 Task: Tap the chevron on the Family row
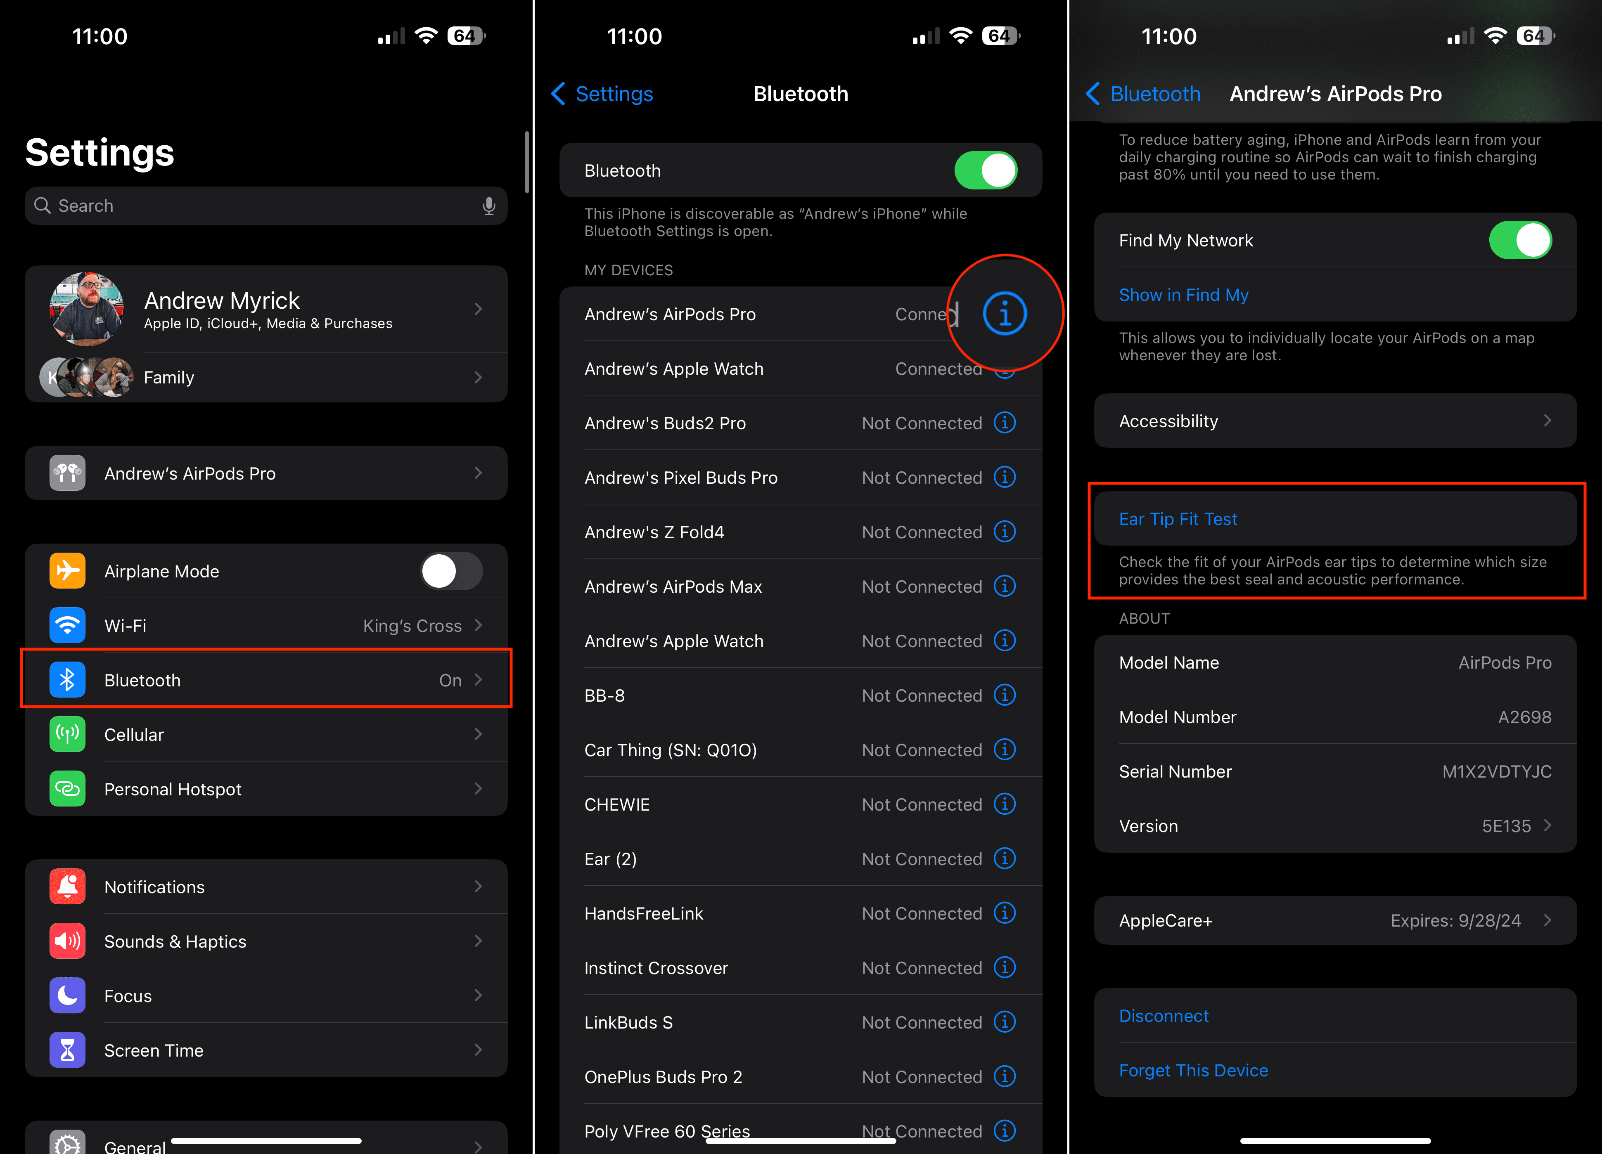point(478,377)
